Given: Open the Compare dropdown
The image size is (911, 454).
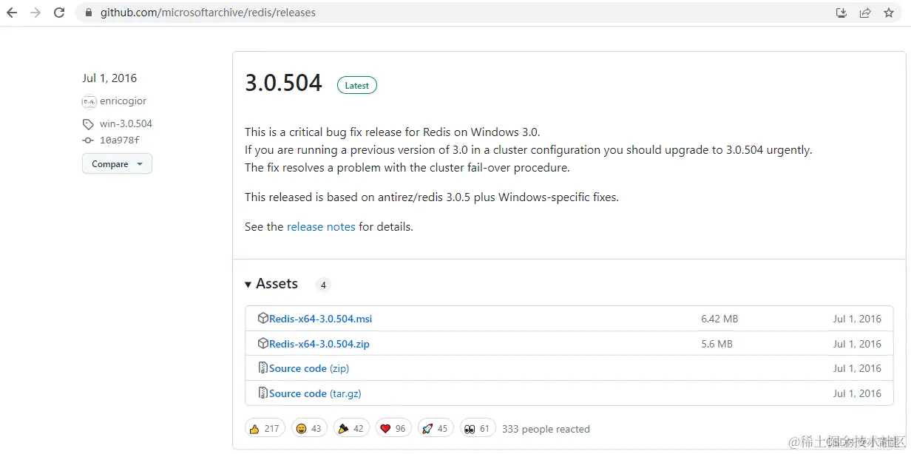Looking at the screenshot, I should (117, 164).
